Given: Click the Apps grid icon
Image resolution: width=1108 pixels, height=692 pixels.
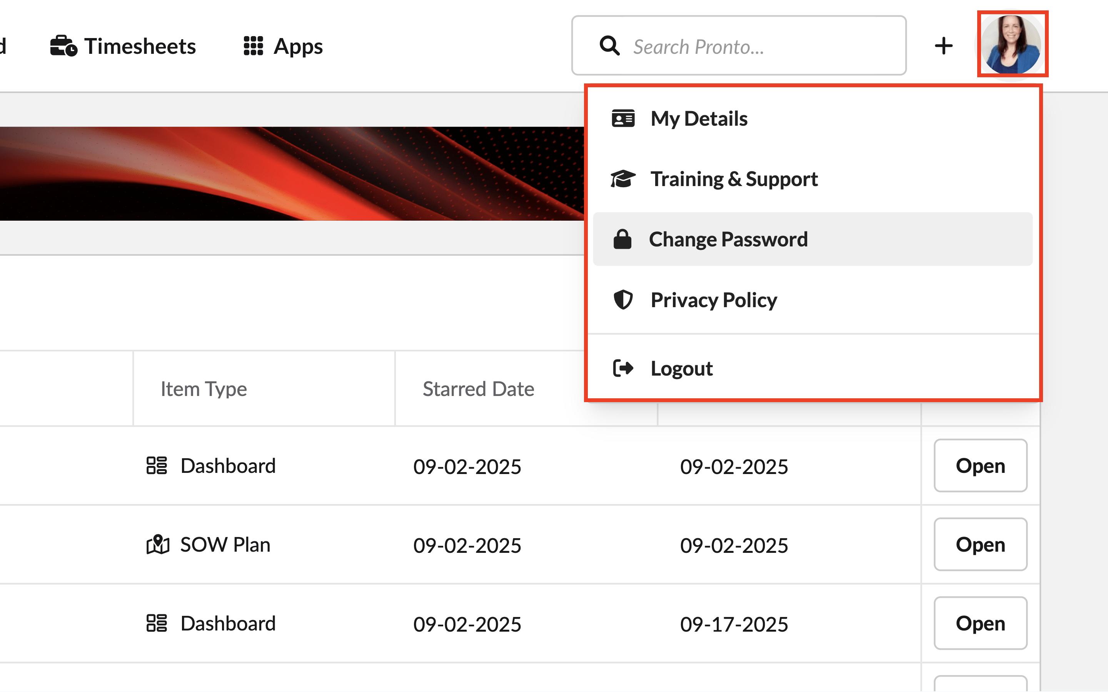Looking at the screenshot, I should pyautogui.click(x=253, y=46).
